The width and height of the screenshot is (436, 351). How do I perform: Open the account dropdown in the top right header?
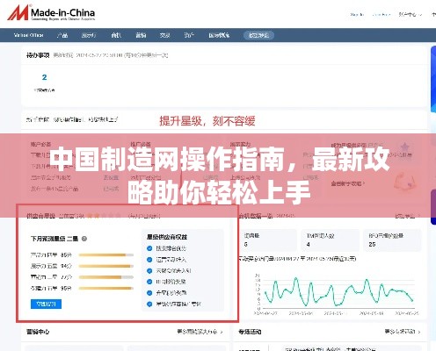coord(411,14)
